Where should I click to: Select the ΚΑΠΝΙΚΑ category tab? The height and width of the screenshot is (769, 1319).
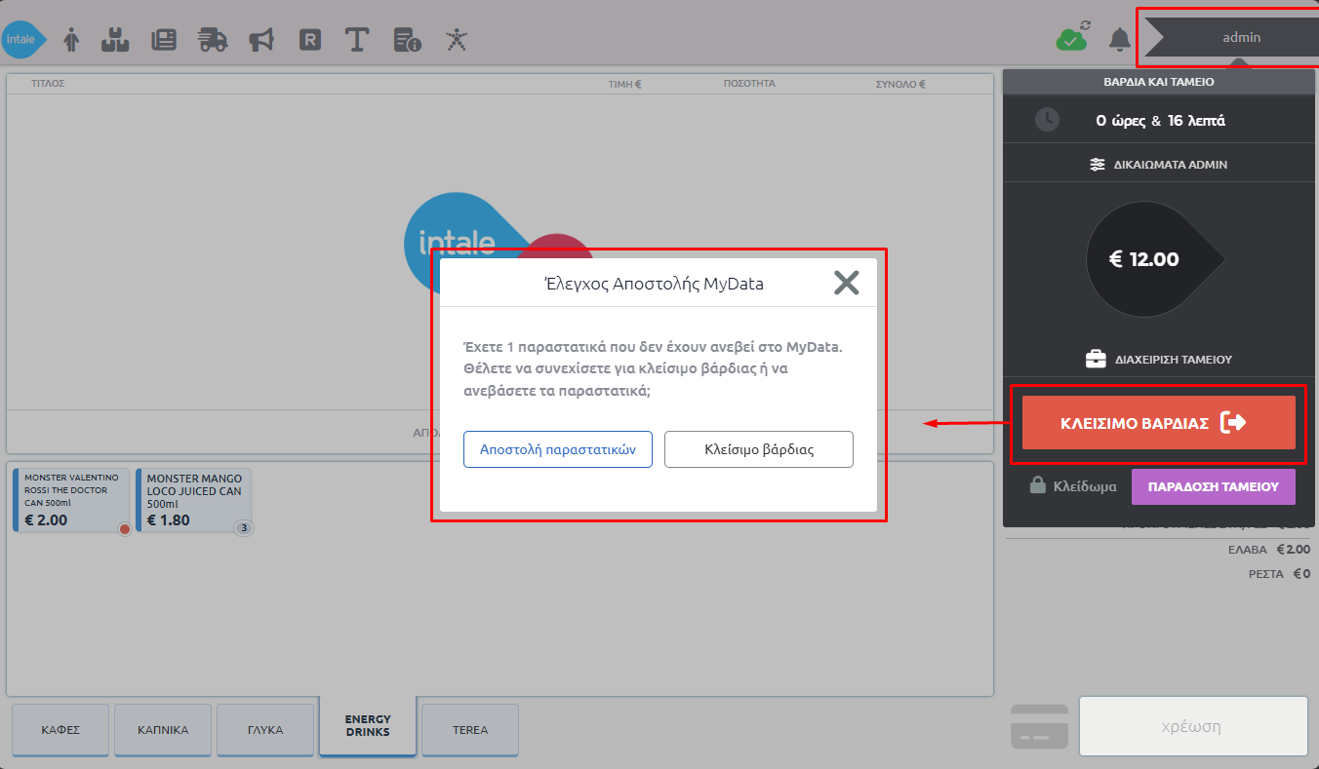tap(163, 729)
